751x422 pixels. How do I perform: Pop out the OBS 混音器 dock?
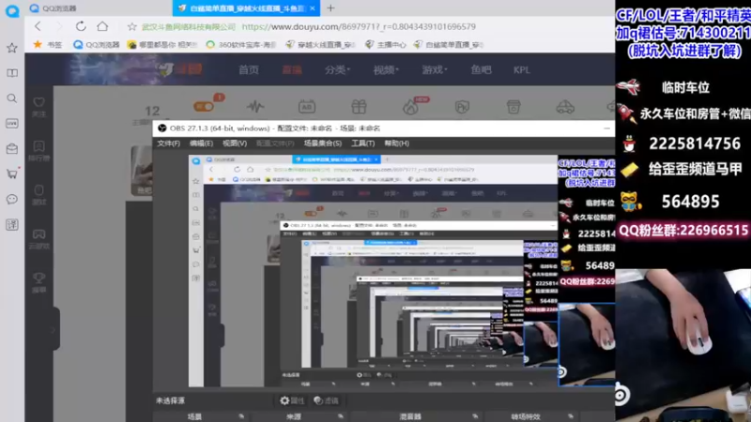(x=475, y=416)
